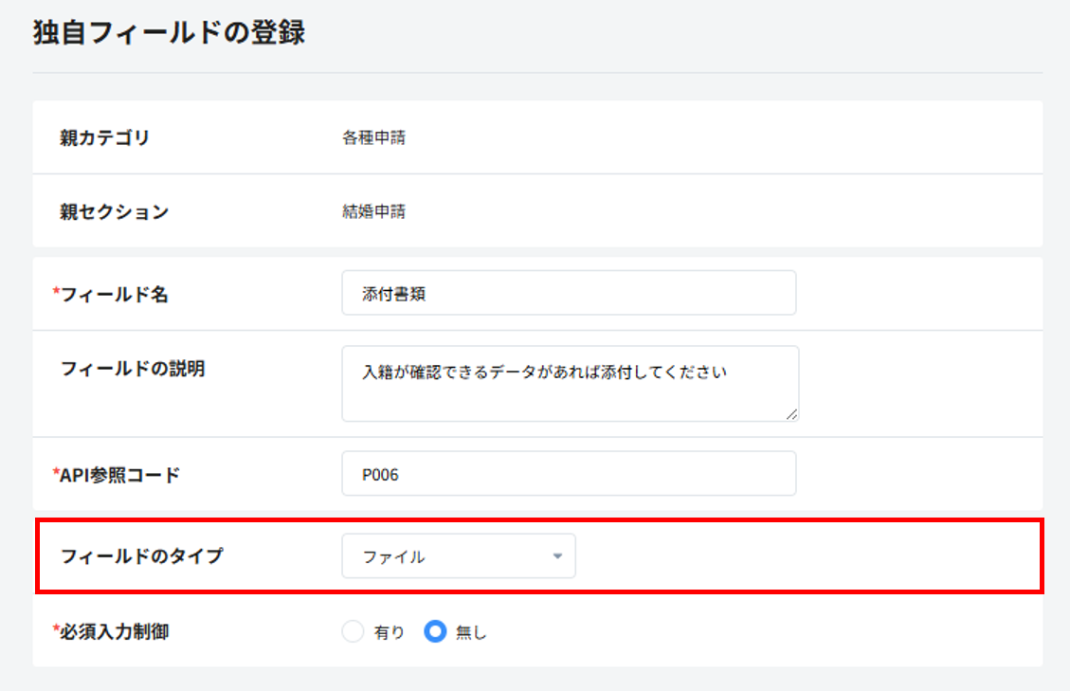Select the 有り radio button

[353, 632]
